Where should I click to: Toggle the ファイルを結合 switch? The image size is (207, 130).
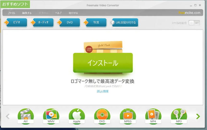[194, 23]
